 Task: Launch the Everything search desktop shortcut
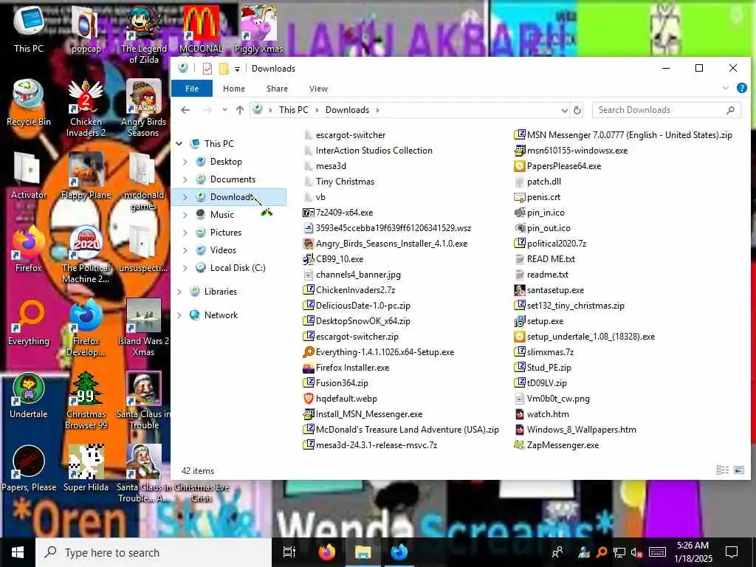[29, 323]
